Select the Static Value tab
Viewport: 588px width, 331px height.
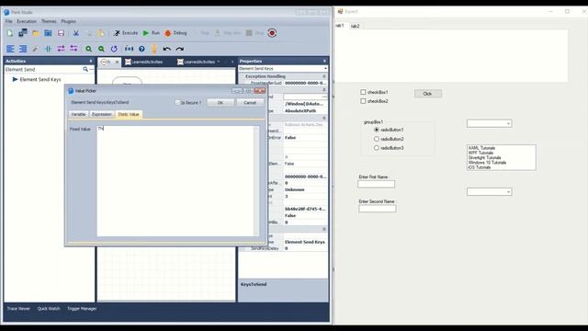[129, 114]
